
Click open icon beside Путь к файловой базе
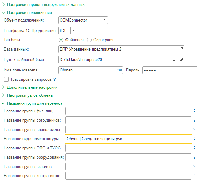coord(181,59)
